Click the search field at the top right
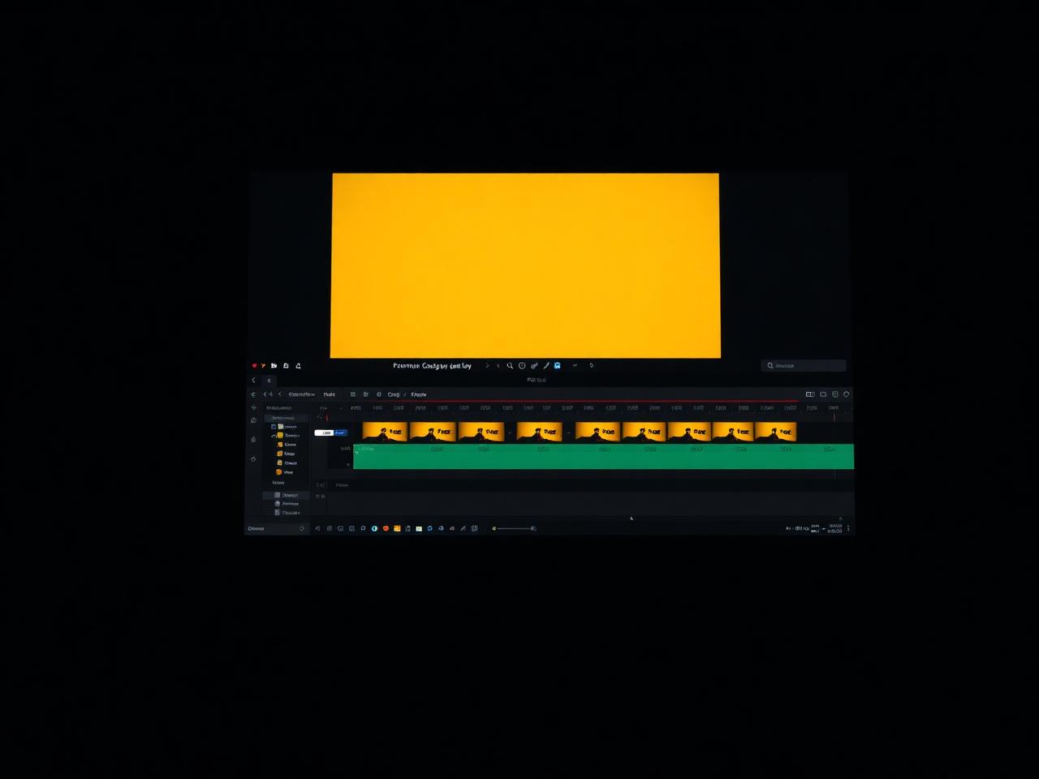The image size is (1039, 779). click(x=804, y=366)
